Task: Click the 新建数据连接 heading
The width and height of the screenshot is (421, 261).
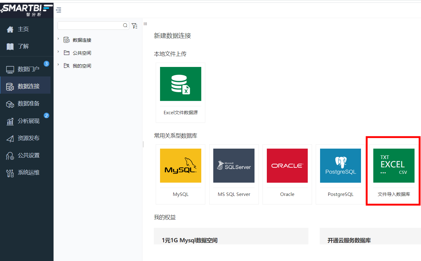Action: click(x=172, y=36)
